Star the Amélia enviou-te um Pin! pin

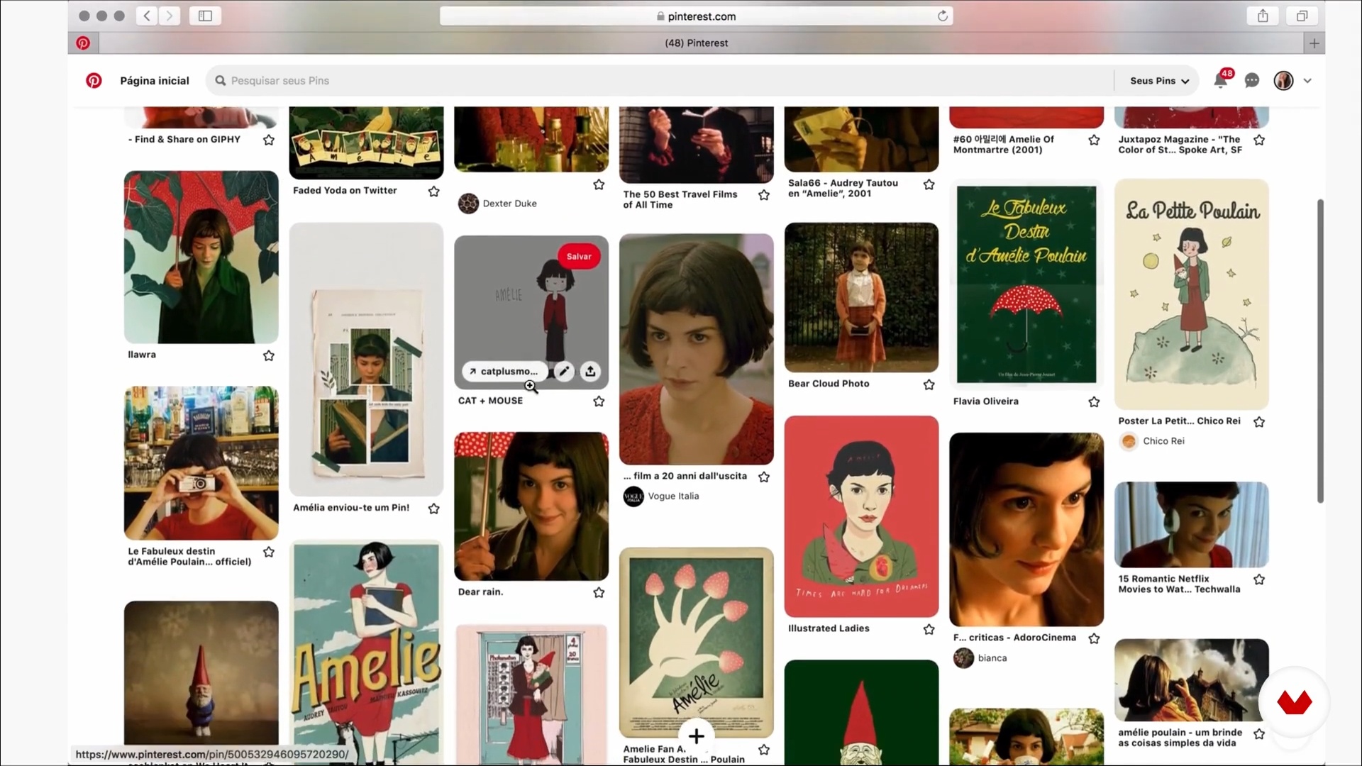point(433,508)
